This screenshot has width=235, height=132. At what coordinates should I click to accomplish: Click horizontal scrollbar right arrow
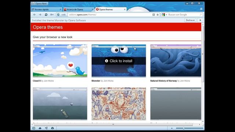[199, 125]
